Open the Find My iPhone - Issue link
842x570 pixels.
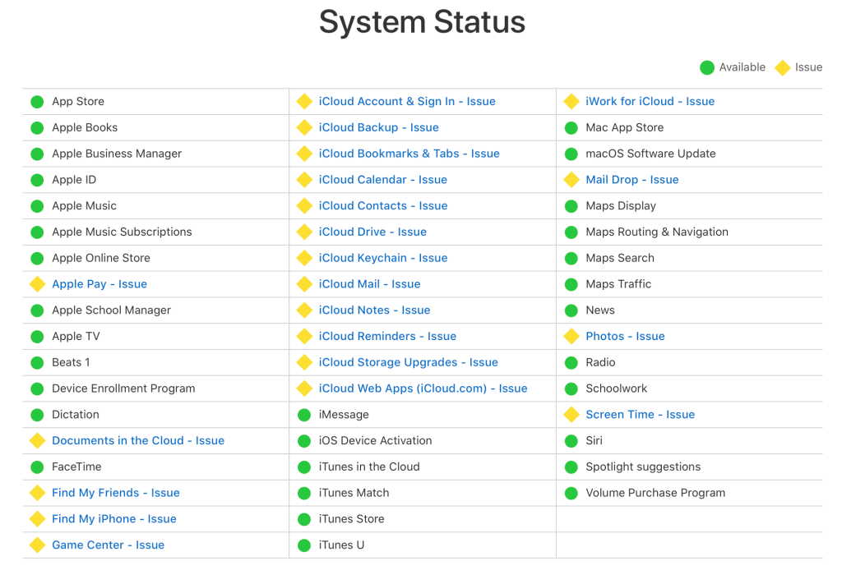pos(113,518)
